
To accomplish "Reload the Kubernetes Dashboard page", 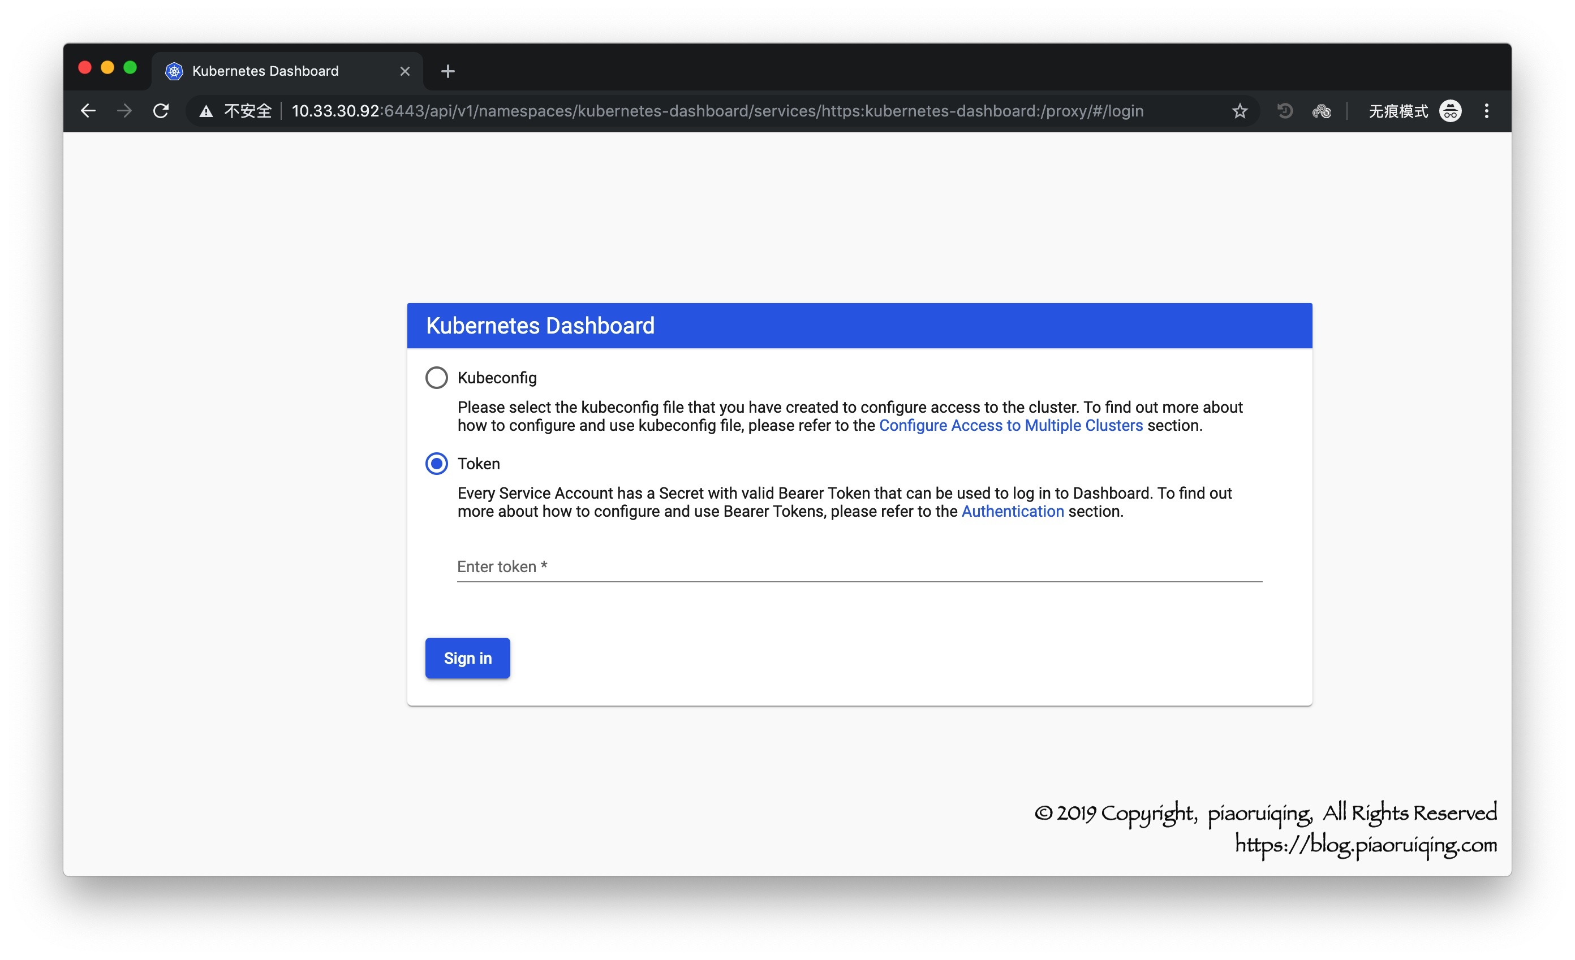I will click(x=161, y=111).
